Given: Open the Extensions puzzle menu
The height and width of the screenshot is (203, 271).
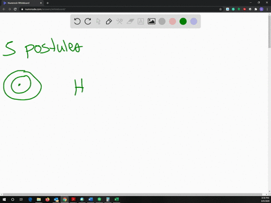Looking at the screenshot, I should pos(256,9).
